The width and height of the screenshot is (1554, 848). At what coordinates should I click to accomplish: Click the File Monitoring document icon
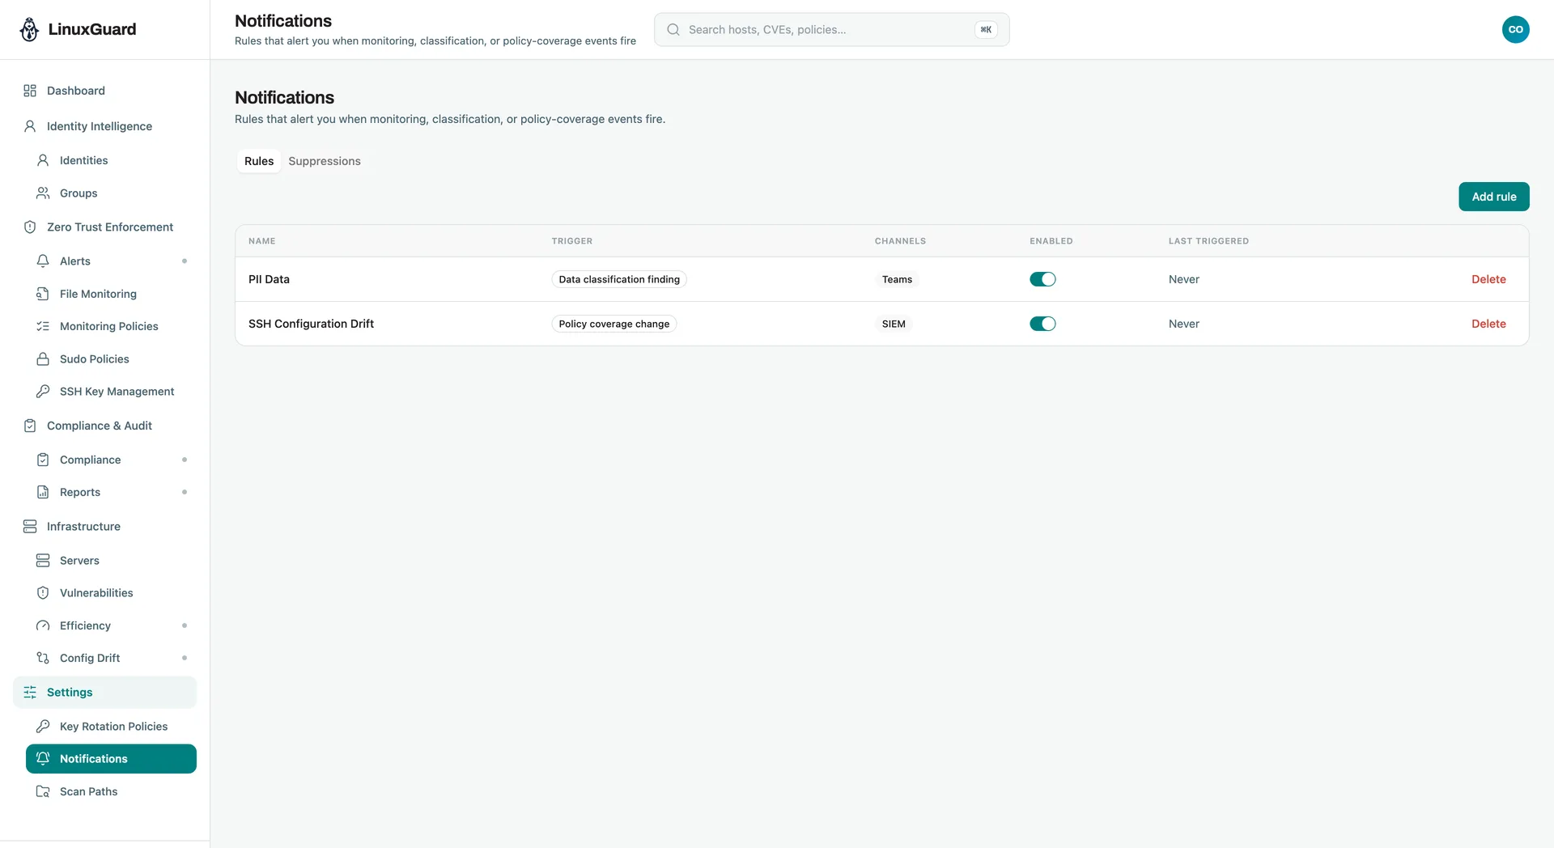point(43,294)
